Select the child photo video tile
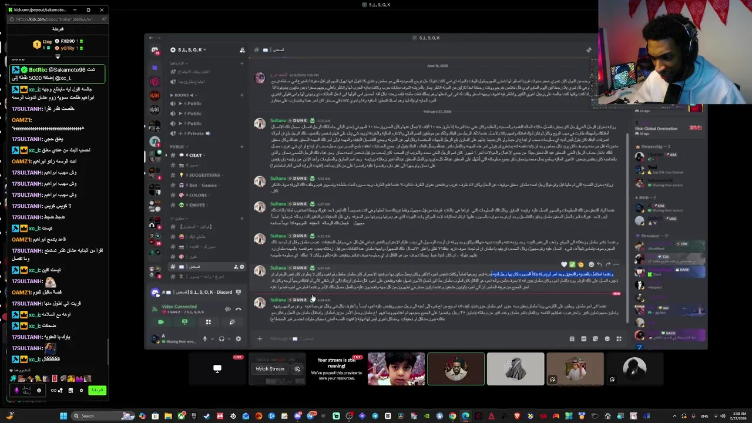752x423 pixels. (396, 368)
